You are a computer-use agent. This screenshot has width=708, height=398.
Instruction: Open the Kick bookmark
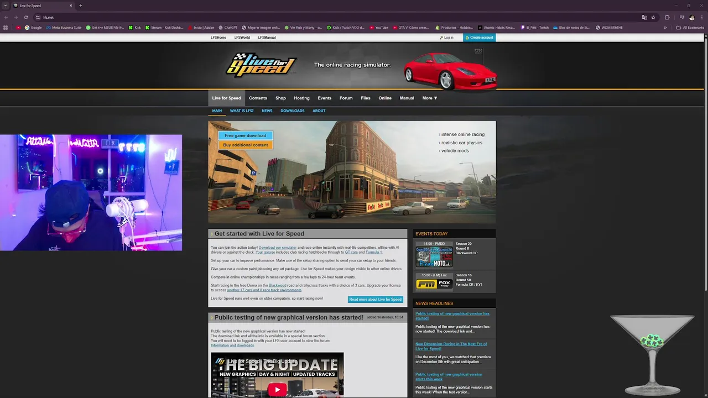(x=135, y=28)
